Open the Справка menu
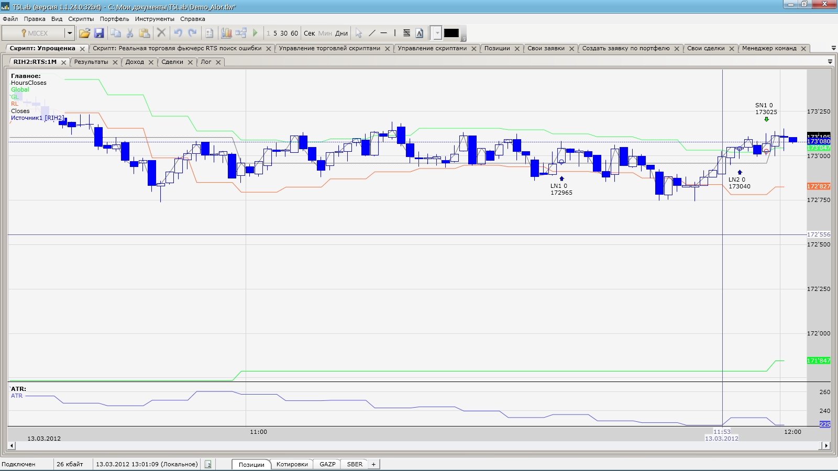Viewport: 838px width, 471px height. pyautogui.click(x=193, y=19)
